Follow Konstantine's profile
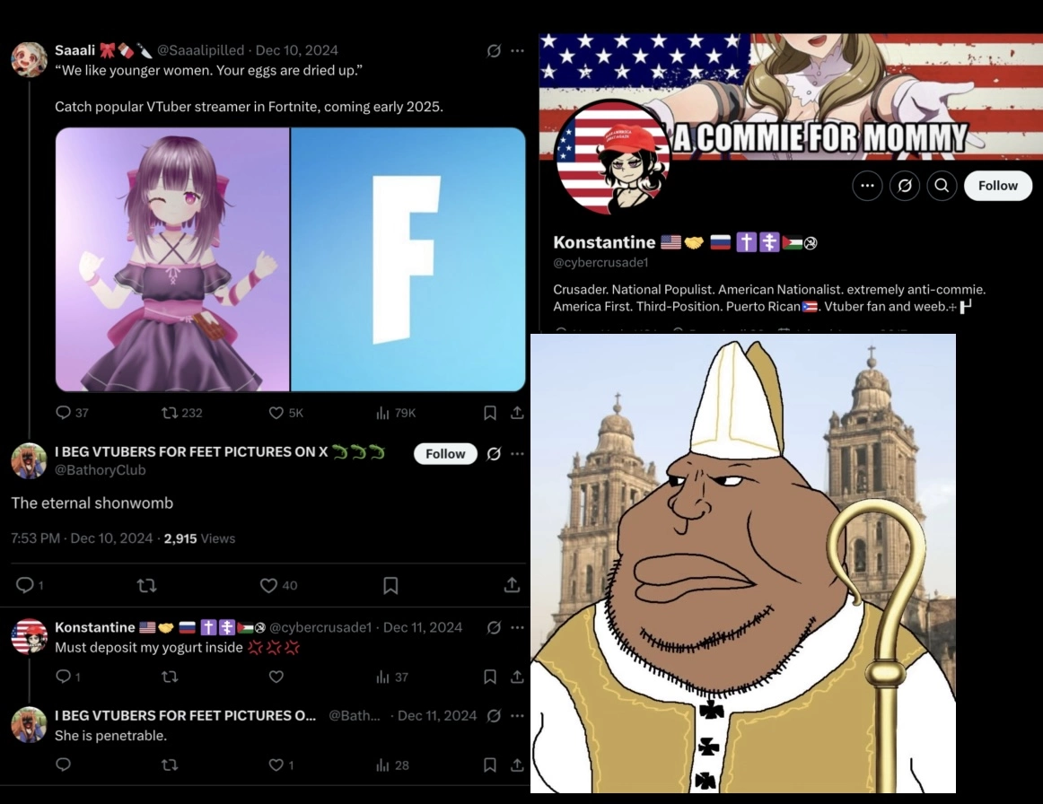The image size is (1043, 804). click(x=998, y=186)
